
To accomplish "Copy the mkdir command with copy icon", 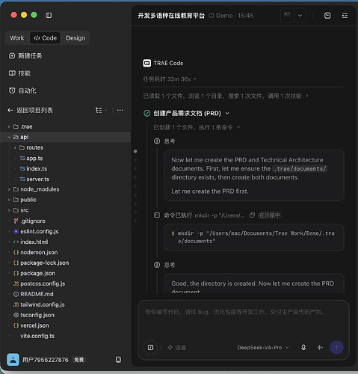I will 252,215.
